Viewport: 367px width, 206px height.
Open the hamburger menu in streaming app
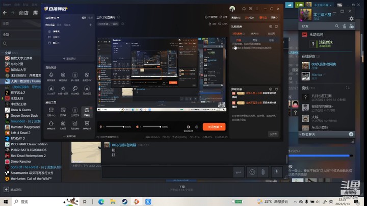[x=257, y=9]
